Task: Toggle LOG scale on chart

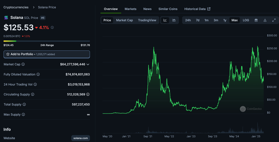Action: click(x=246, y=20)
